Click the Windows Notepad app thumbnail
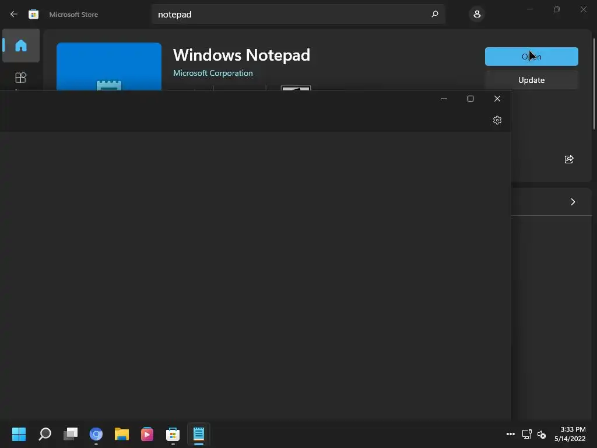This screenshot has height=448, width=597. (x=109, y=66)
